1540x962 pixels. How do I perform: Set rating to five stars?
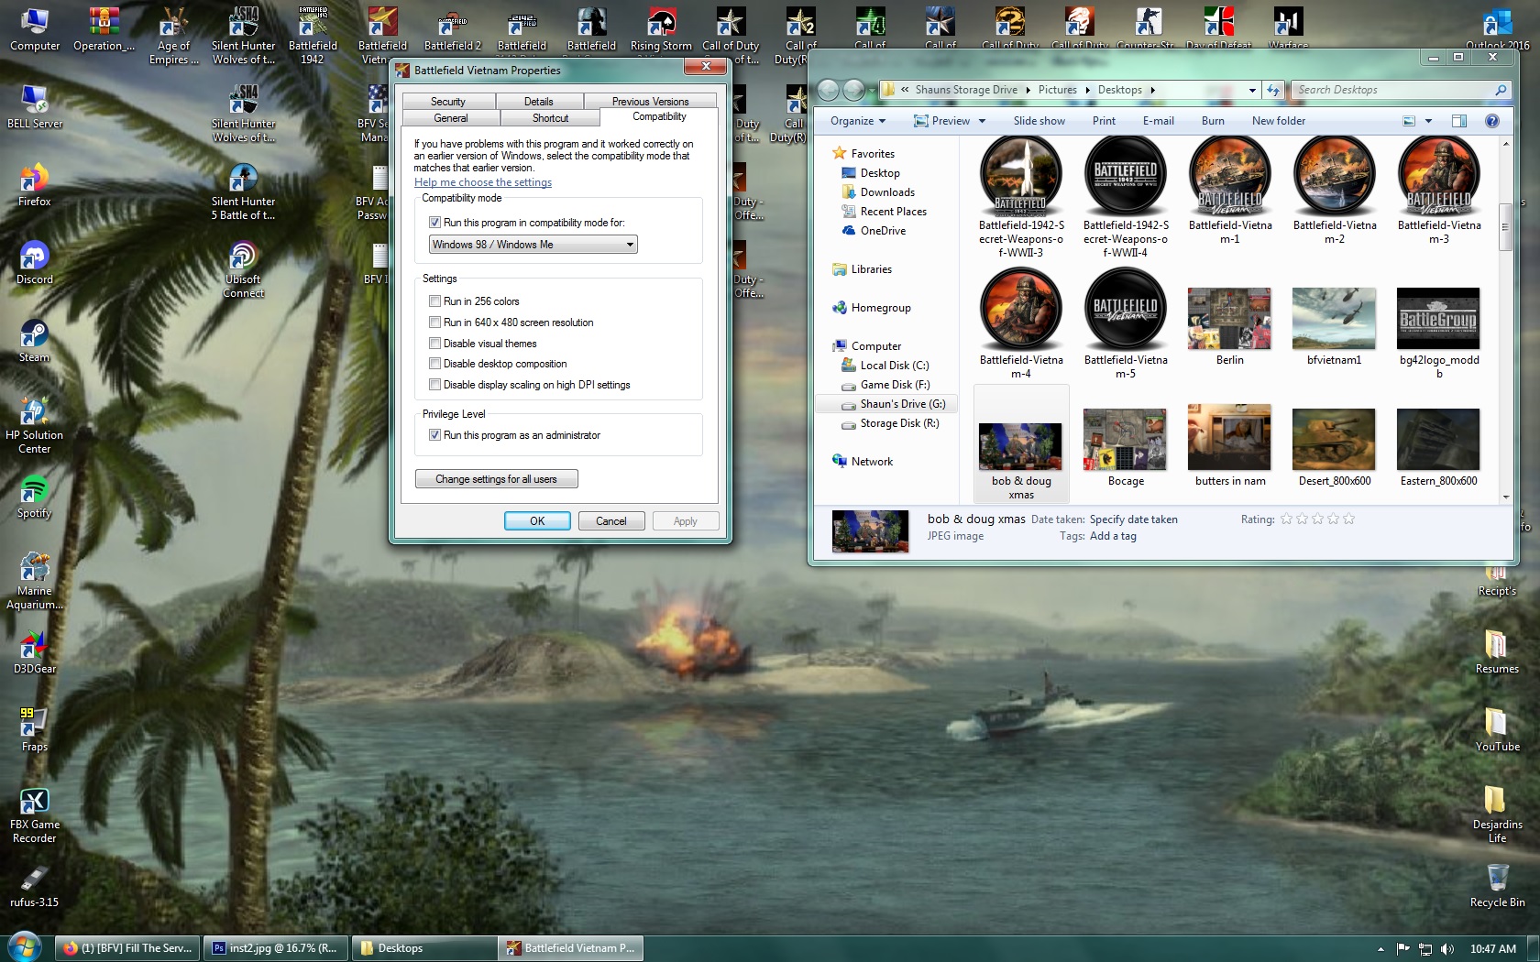(x=1348, y=519)
